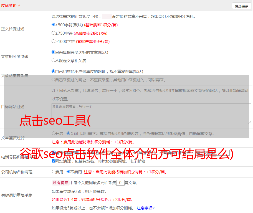The image size is (253, 213).
Task: Set 文本鉴黄过滤 to 关闭
Action: click(68, 133)
